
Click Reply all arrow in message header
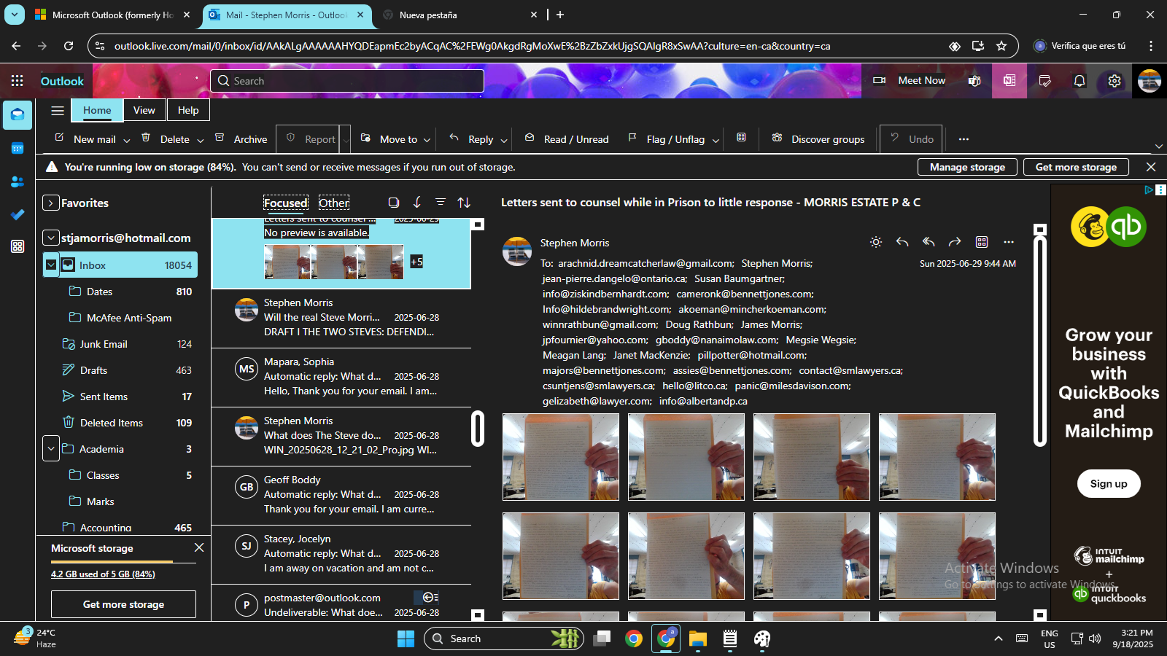[928, 242]
